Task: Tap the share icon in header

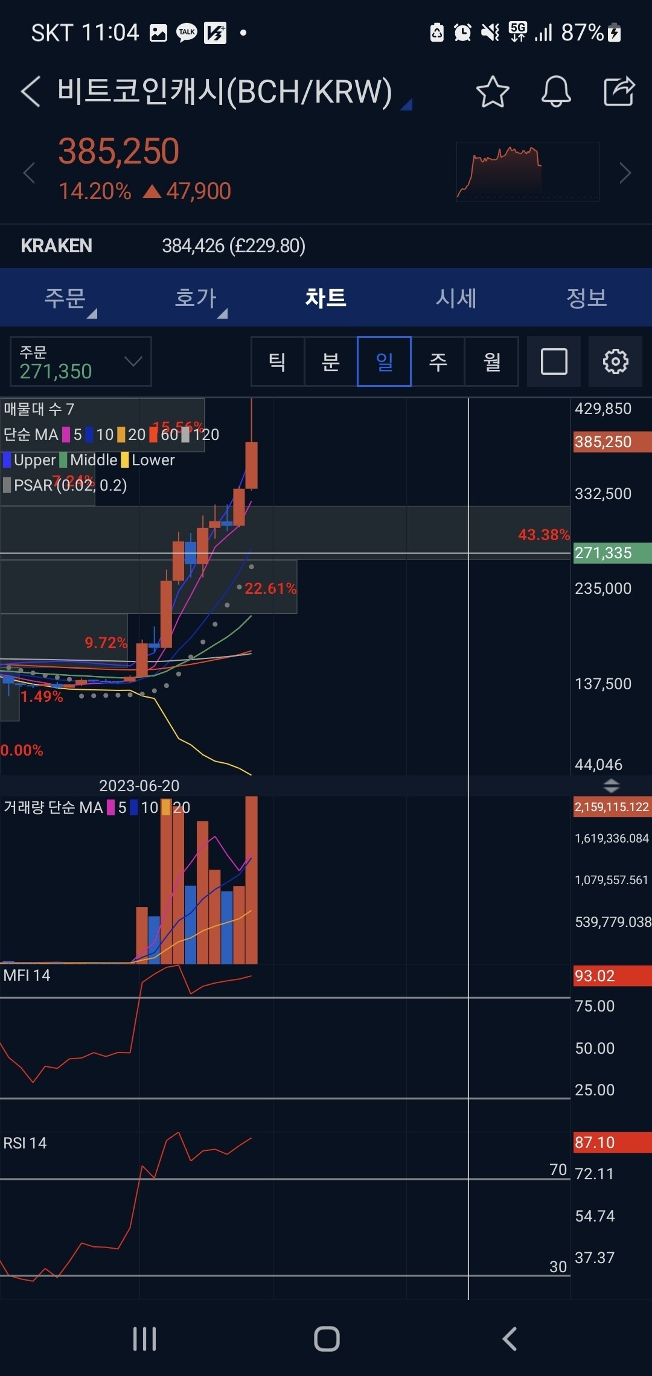Action: pyautogui.click(x=619, y=92)
